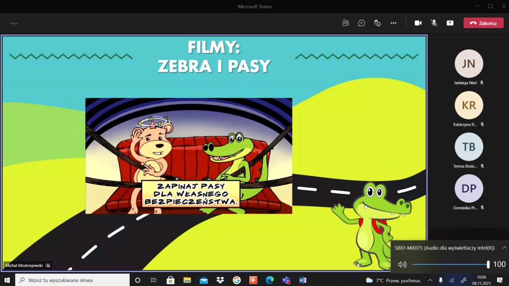Select Jadwiga Nieć participant avatar

[x=469, y=64]
